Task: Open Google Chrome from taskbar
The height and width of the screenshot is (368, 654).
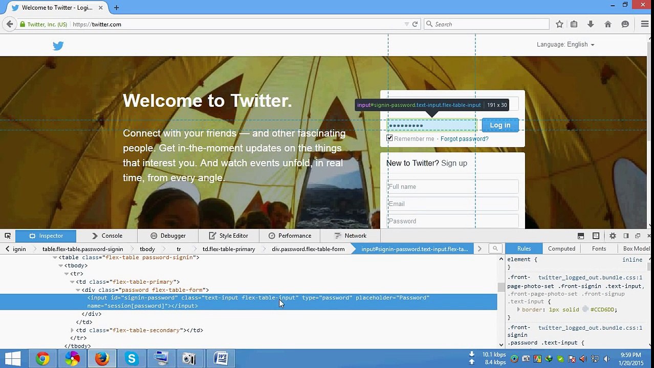Action: (x=43, y=359)
